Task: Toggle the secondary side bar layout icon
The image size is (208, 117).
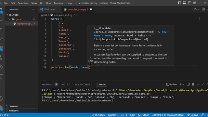Action: click(189, 3)
